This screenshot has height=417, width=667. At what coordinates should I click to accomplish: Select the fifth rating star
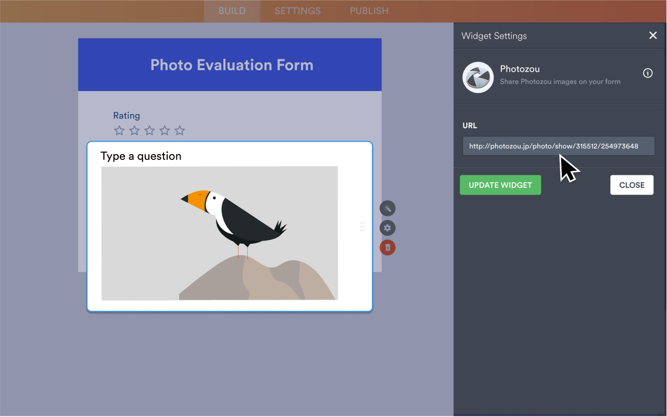click(180, 130)
